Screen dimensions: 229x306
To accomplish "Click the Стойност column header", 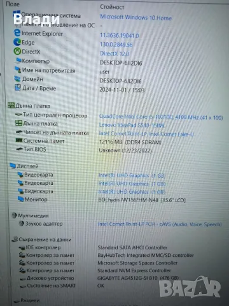I will [112, 7].
